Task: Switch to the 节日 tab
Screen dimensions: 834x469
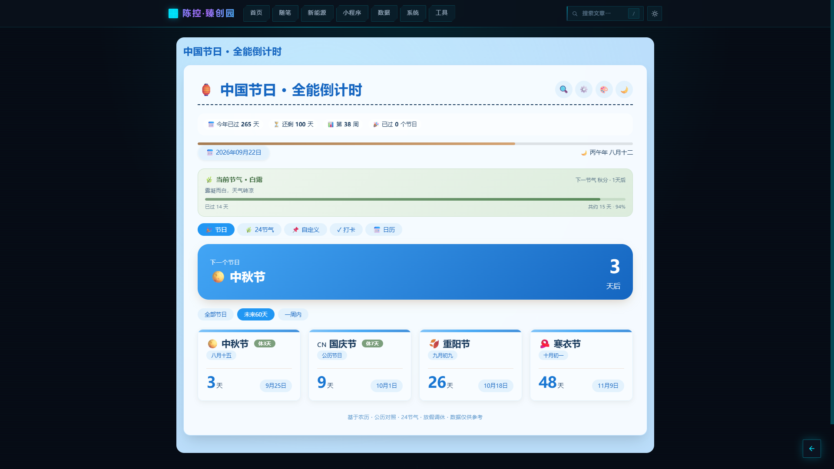Action: click(216, 230)
